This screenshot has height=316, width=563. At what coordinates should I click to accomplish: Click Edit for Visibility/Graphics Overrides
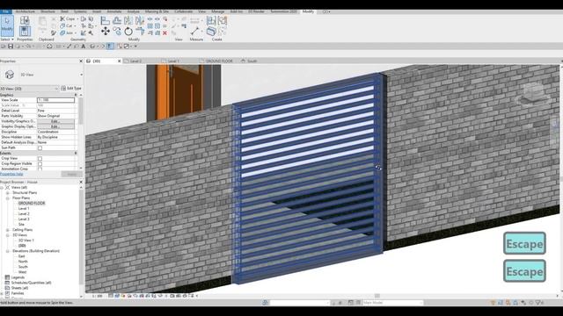[55, 121]
